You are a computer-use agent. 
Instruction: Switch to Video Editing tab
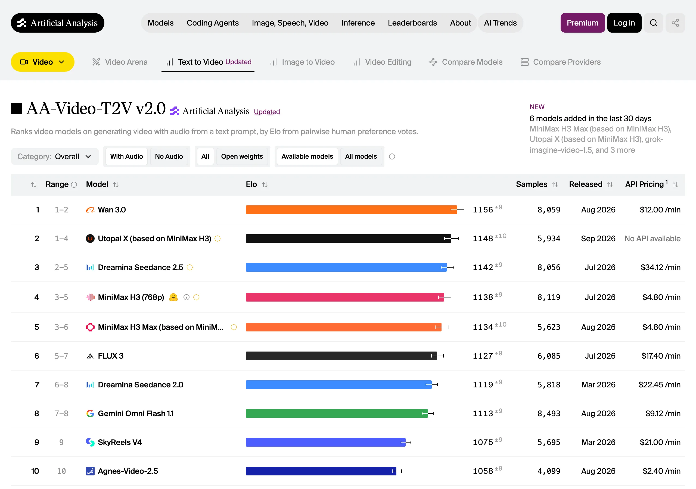coord(382,62)
